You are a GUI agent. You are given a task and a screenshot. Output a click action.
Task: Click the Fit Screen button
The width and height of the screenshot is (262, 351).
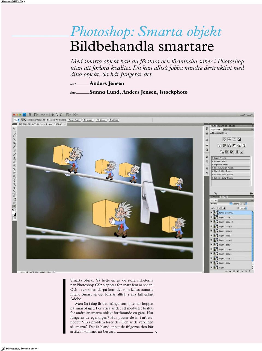pos(88,120)
